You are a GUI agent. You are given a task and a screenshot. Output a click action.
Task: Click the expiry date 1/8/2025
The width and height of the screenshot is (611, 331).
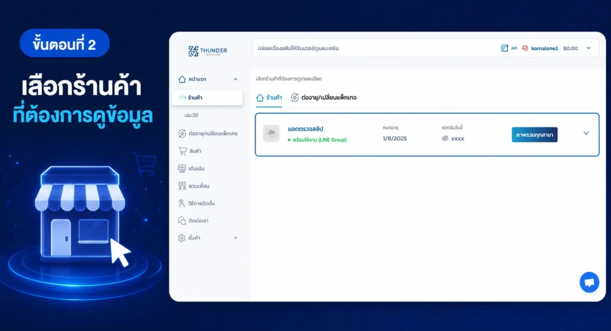(395, 138)
